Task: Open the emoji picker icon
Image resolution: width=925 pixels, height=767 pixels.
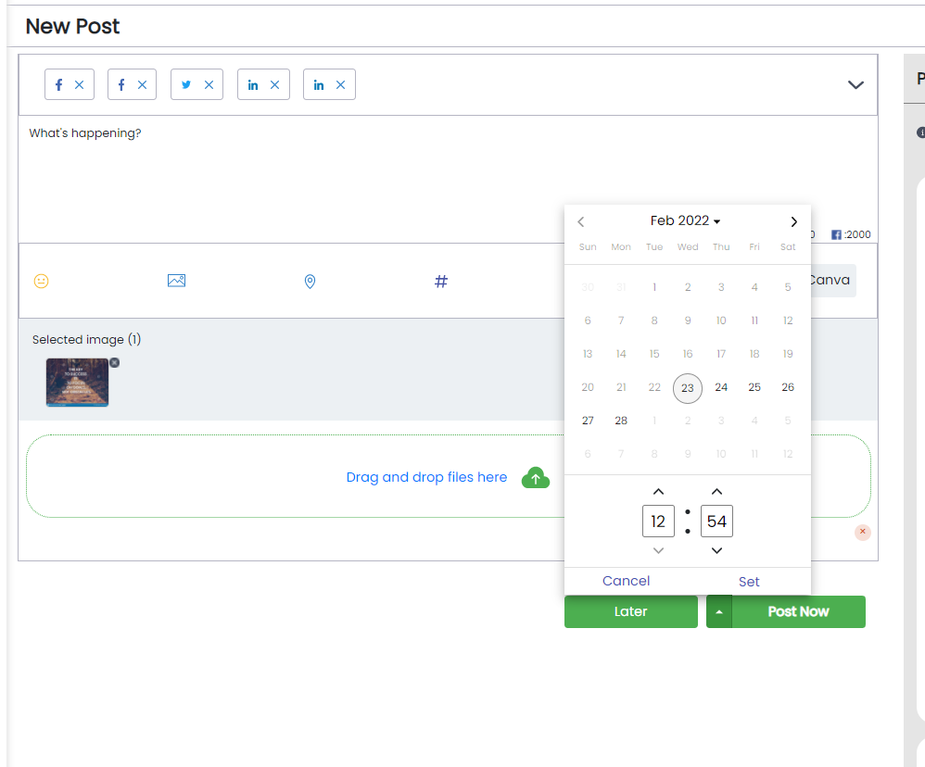Action: [x=41, y=281]
